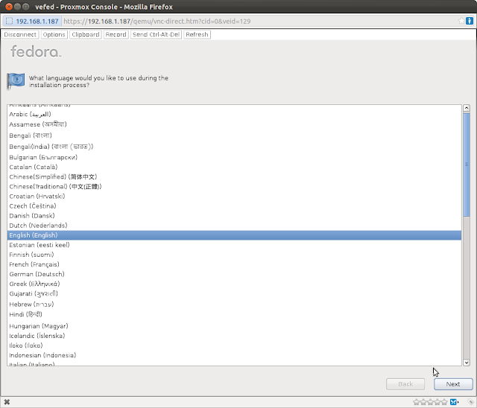The image size is (477, 408).
Task: Click the language list scrollbar thumb
Action: pyautogui.click(x=466, y=165)
